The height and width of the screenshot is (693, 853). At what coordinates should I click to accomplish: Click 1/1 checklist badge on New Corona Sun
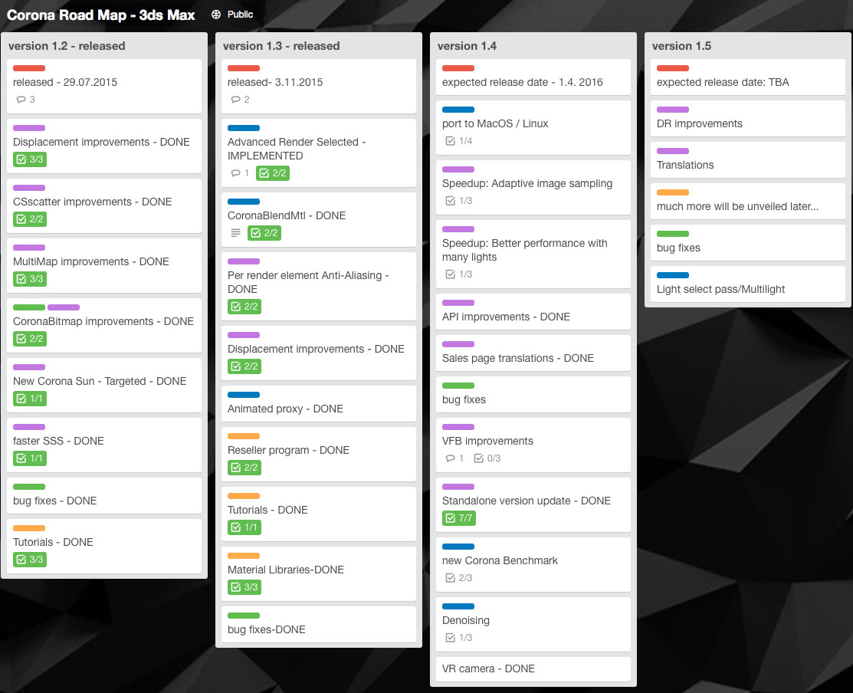30,399
